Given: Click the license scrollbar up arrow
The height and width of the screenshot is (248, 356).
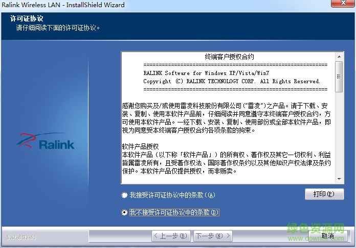Looking at the screenshot, I should click(x=339, y=57).
